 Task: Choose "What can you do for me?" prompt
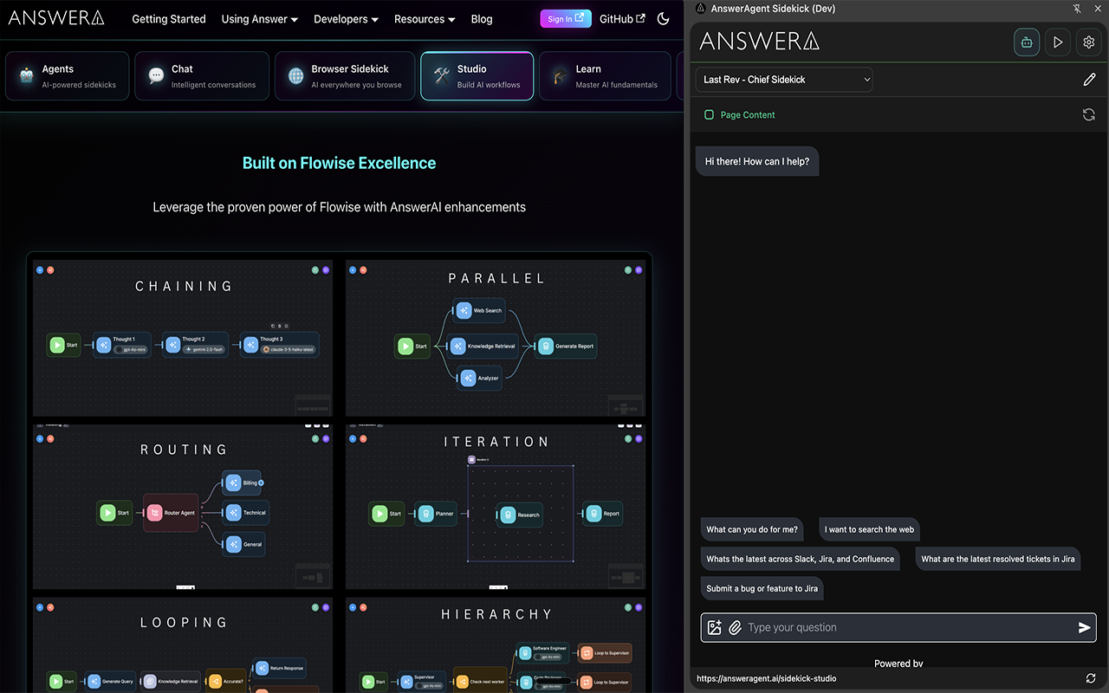pos(752,529)
